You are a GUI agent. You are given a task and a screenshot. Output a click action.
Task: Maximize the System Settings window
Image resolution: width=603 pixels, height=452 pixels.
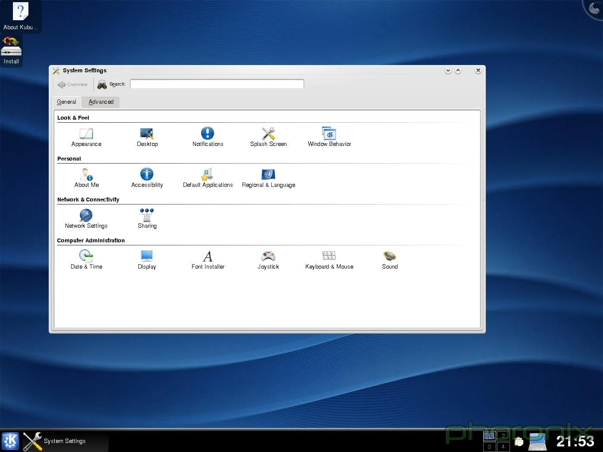tap(458, 71)
